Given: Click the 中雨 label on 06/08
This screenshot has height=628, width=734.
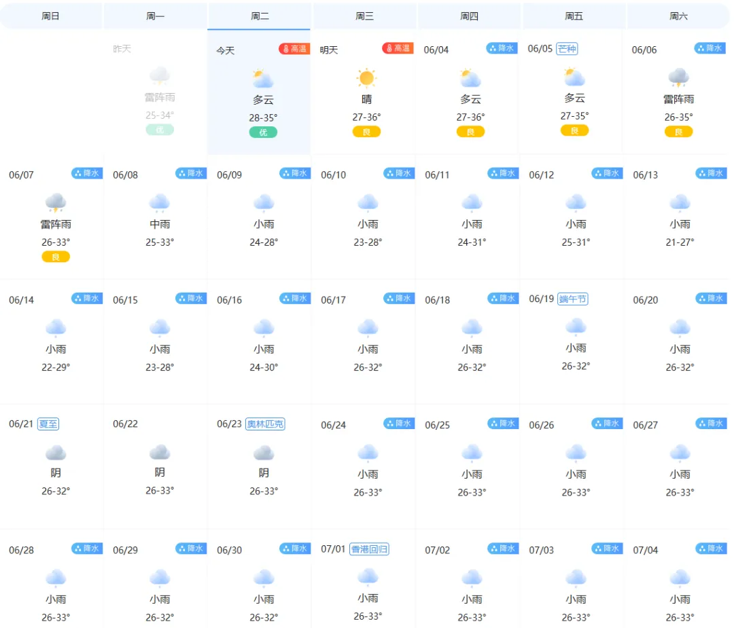Looking at the screenshot, I should [160, 225].
